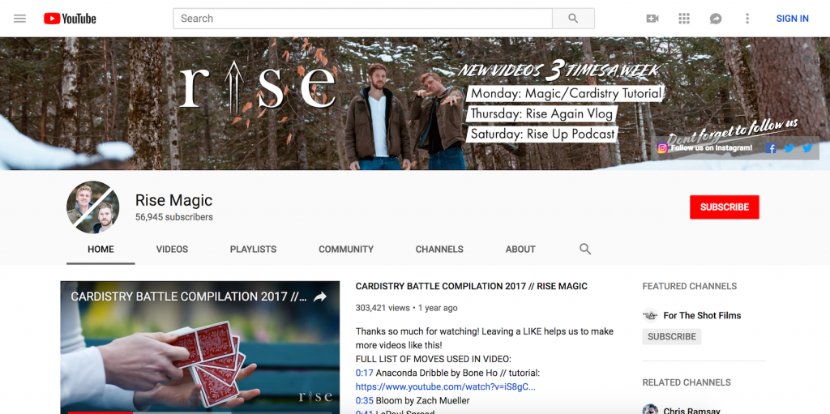Click FEATURED CHANNELS heading
Screen dimensions: 830x414
689,287
